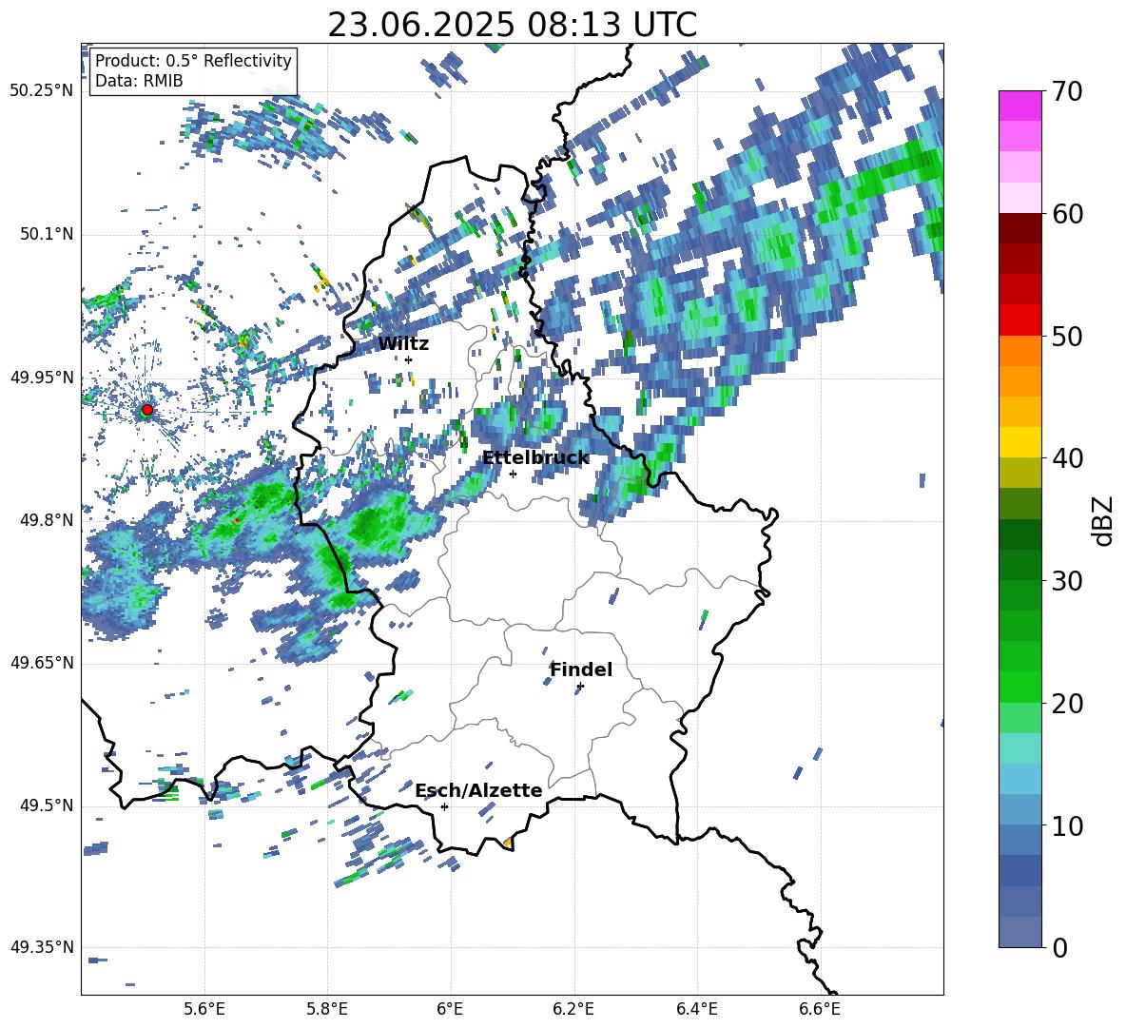This screenshot has width=1126, height=1028.
Task: Click the dark maroon swatch just below 60
Action: tap(1019, 228)
